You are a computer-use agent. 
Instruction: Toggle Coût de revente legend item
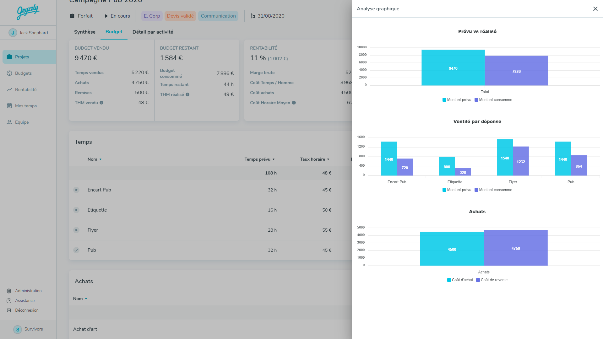[492, 280]
